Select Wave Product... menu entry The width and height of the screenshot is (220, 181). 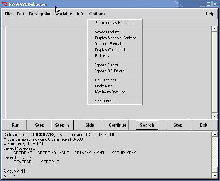[x=115, y=32]
